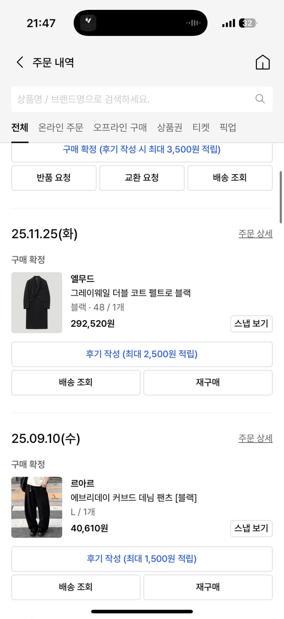Viewport: 284px width, 619px height.
Task: Tap 재구매 to reorder the coat
Action: tap(207, 383)
